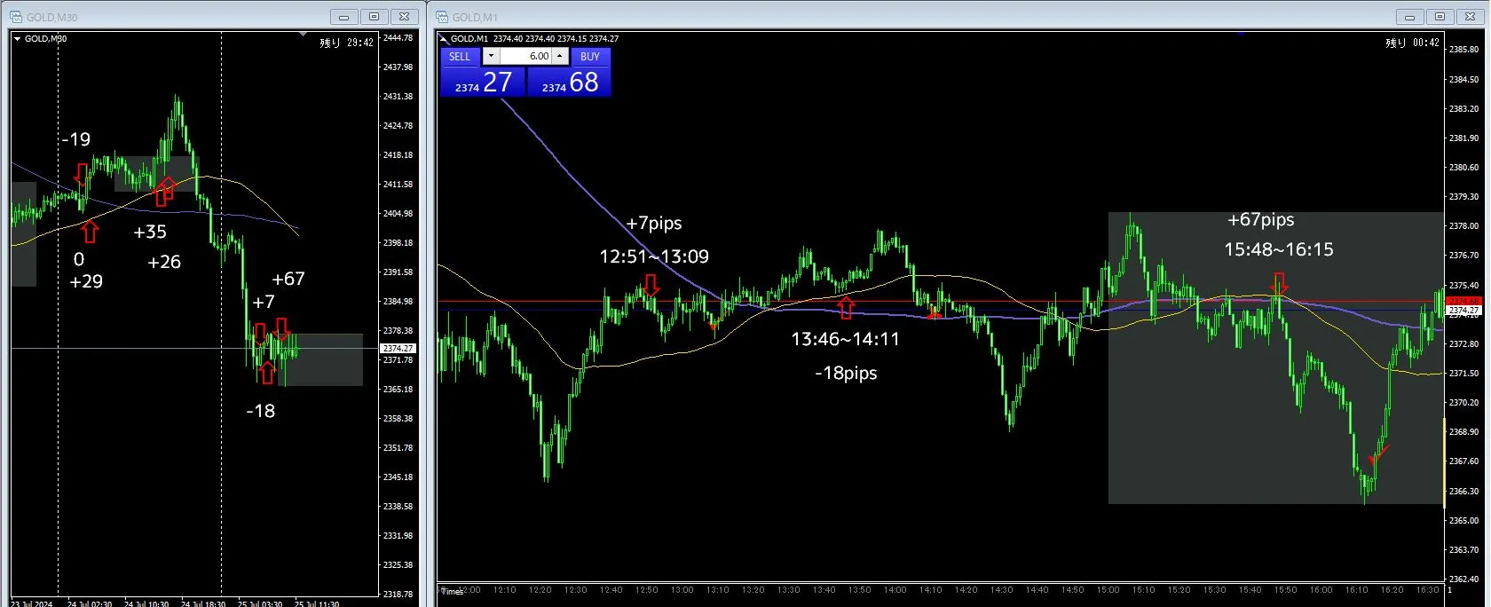This screenshot has width=1491, height=607.
Task: Select the red down arrow above +67pips entry
Action: pyautogui.click(x=1279, y=284)
